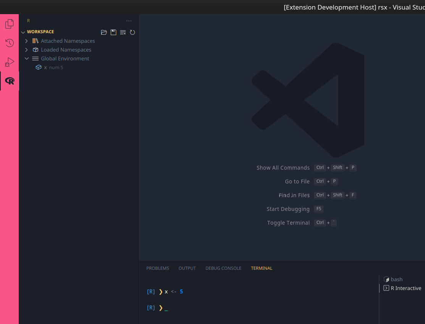Click the cube icon next to variable x
The height and width of the screenshot is (324, 425).
pyautogui.click(x=39, y=67)
